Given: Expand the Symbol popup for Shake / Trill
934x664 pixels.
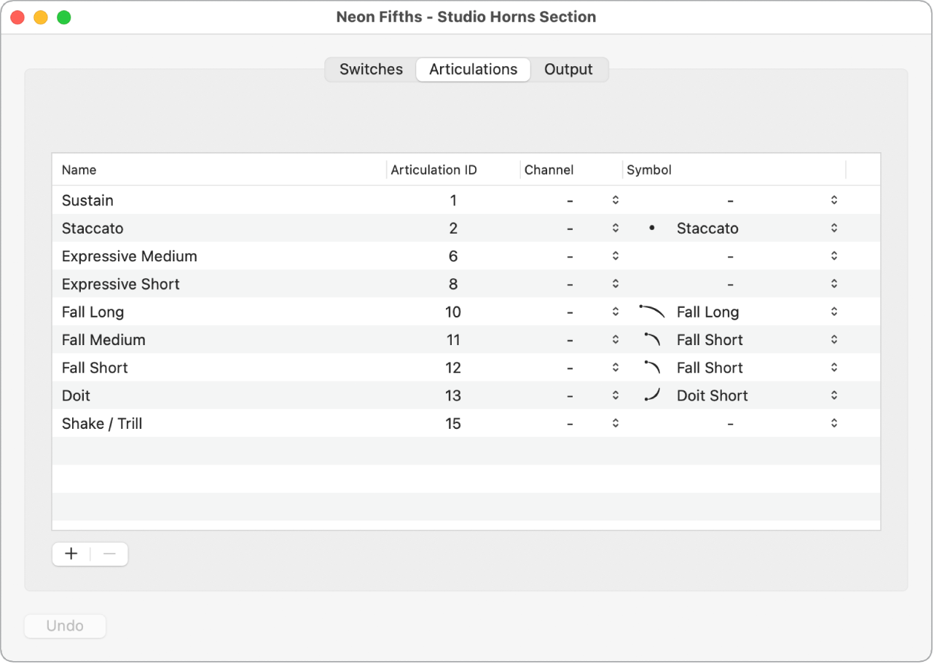Looking at the screenshot, I should click(x=834, y=423).
